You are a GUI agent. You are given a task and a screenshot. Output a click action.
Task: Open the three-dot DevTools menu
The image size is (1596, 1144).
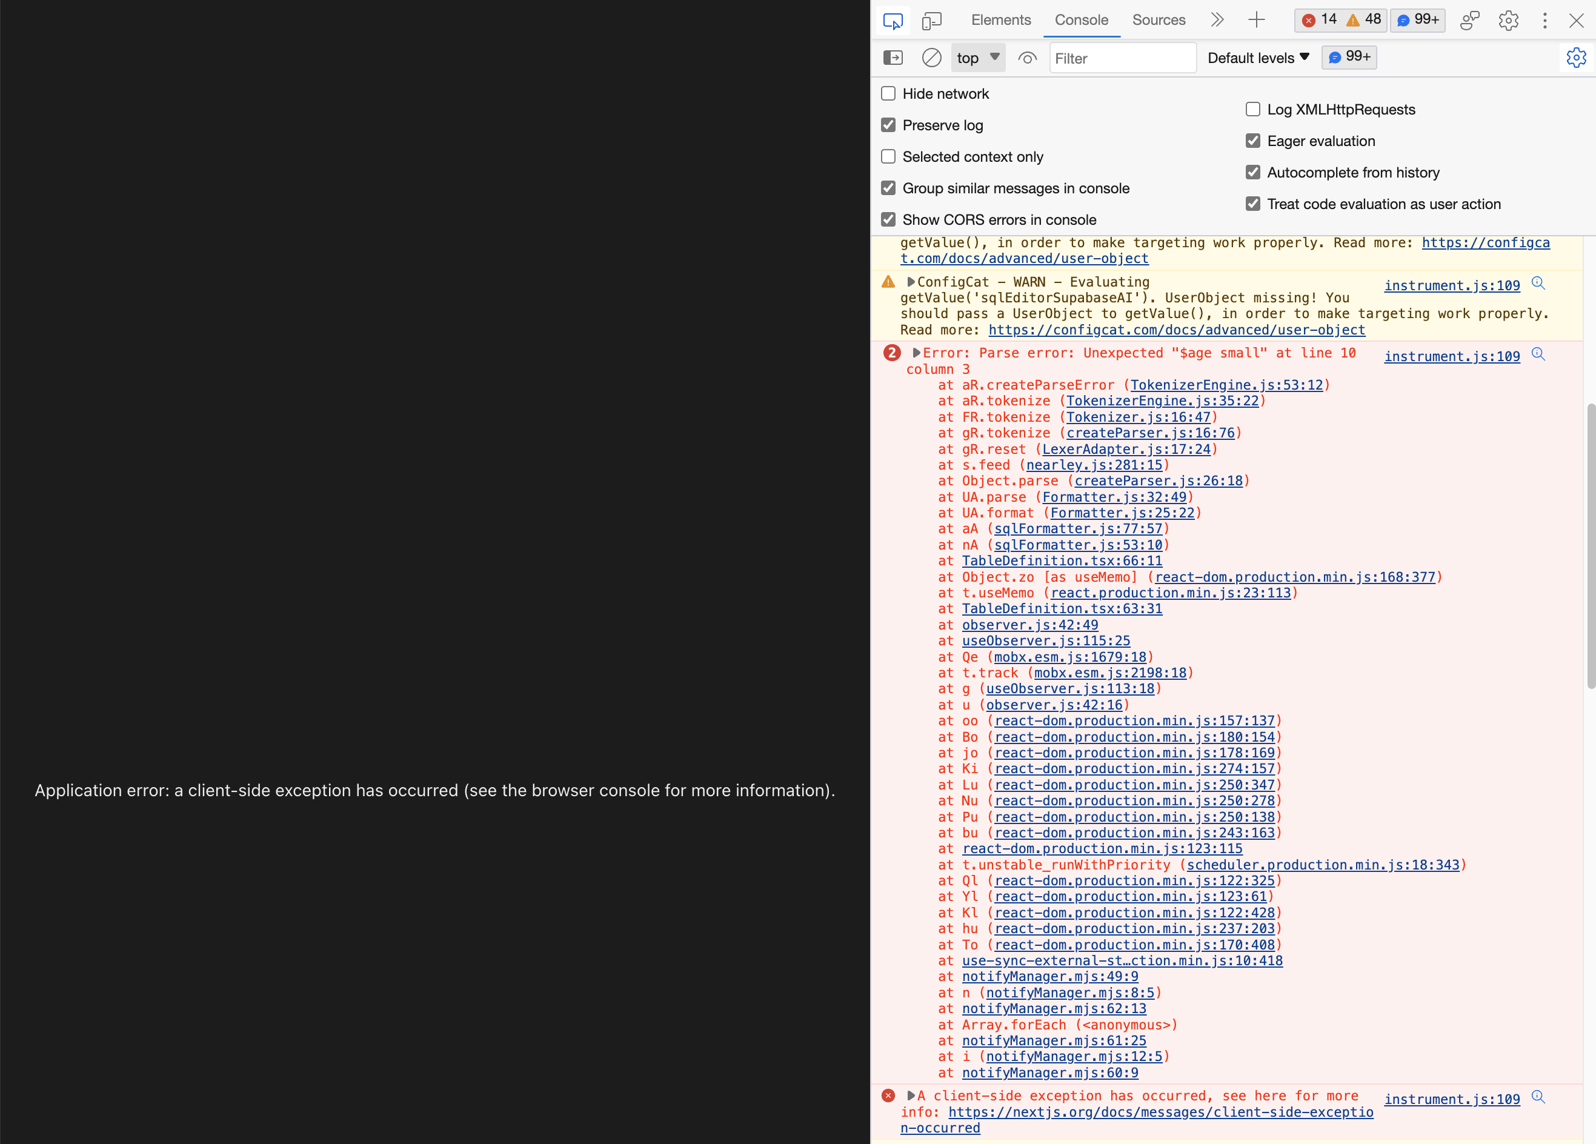[x=1544, y=21]
